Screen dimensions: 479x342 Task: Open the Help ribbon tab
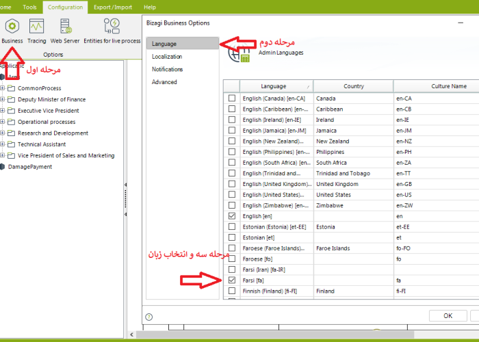coord(150,7)
